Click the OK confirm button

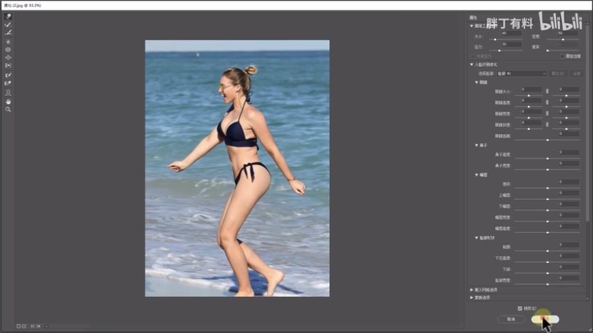[545, 319]
